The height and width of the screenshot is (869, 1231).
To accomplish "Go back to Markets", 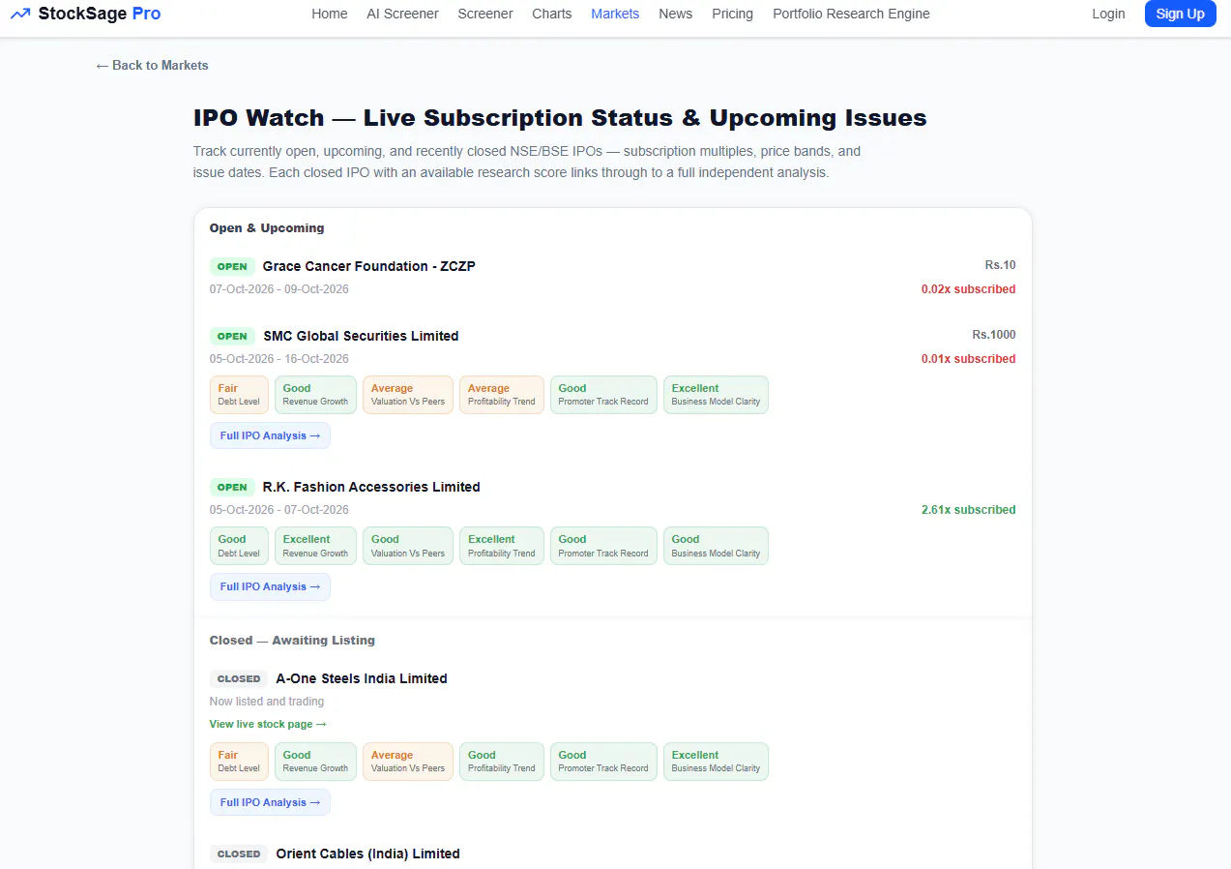I will pos(152,65).
